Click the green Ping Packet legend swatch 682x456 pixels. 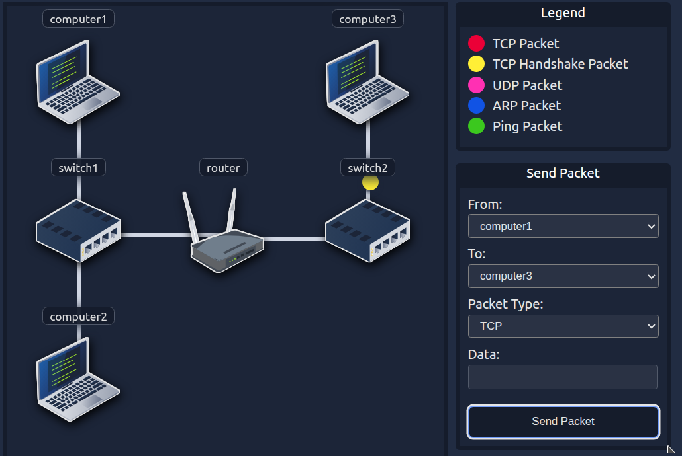[476, 126]
